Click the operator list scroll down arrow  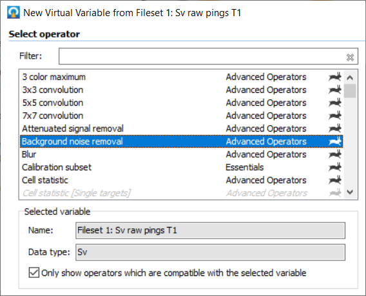tap(350, 192)
